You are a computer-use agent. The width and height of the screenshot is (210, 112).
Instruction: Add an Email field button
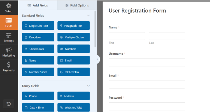73,60
